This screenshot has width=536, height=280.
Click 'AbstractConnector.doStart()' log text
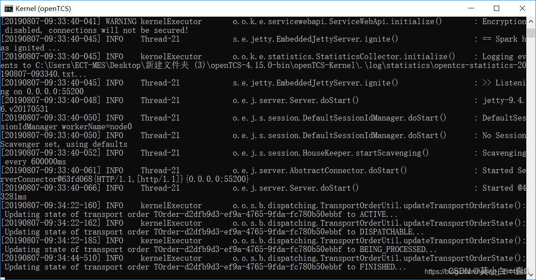click(x=348, y=170)
